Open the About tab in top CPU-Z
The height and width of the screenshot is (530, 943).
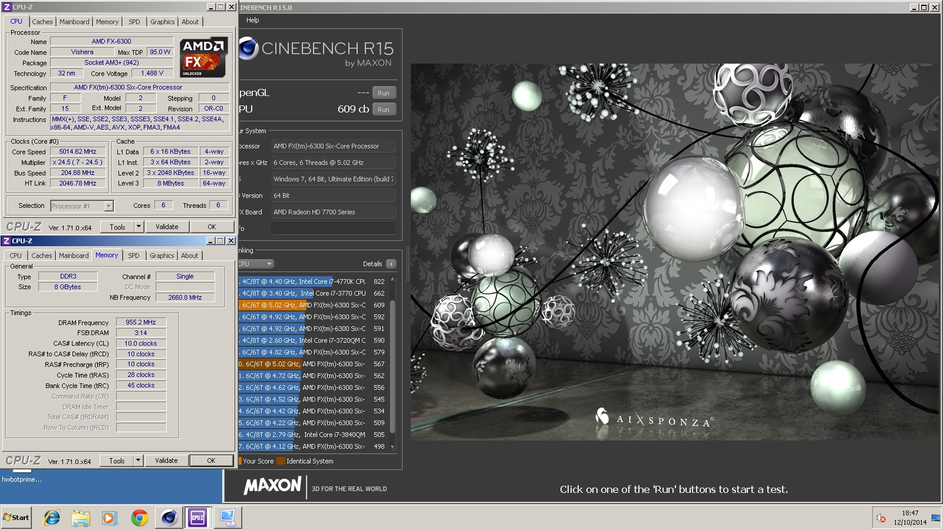(x=190, y=22)
